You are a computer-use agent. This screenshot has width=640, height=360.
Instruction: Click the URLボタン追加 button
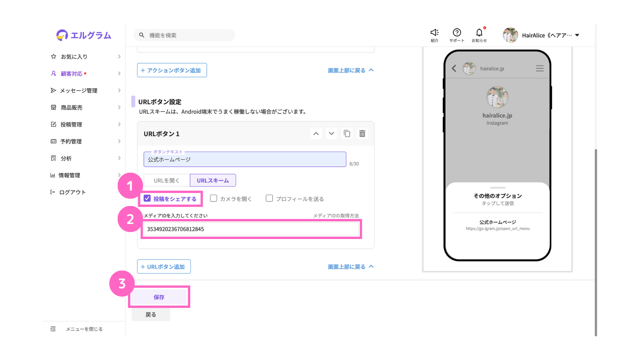164,267
